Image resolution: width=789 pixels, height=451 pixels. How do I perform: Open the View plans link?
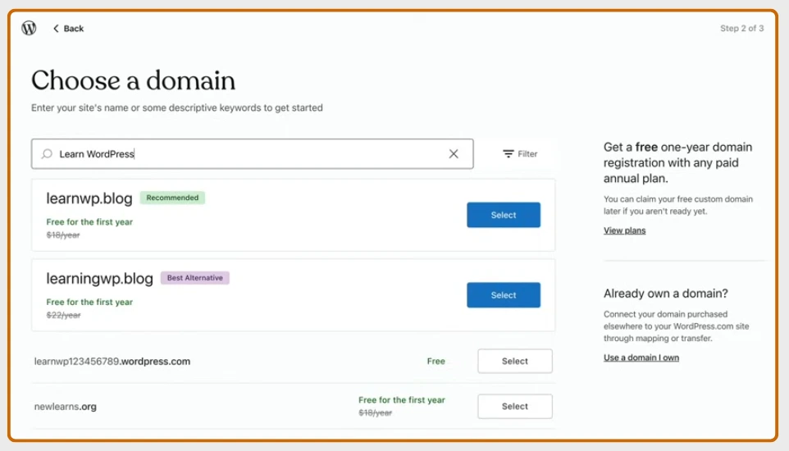[624, 230]
